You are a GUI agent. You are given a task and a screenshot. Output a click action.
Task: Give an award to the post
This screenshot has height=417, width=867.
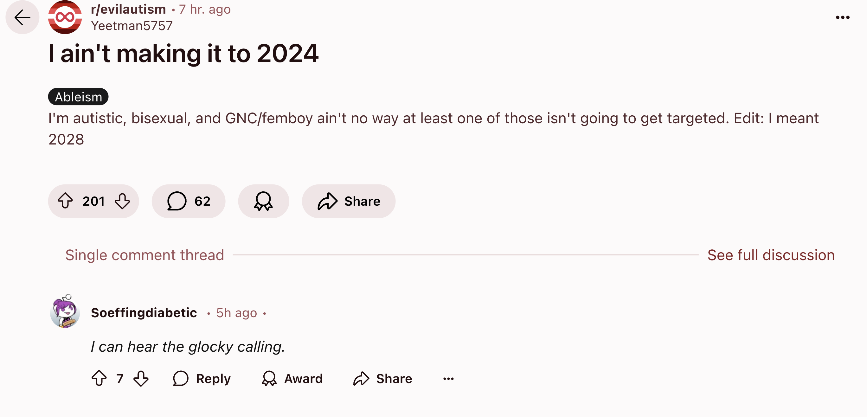point(263,201)
